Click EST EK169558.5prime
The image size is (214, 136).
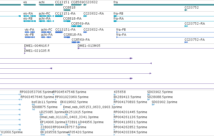(42, 135)
